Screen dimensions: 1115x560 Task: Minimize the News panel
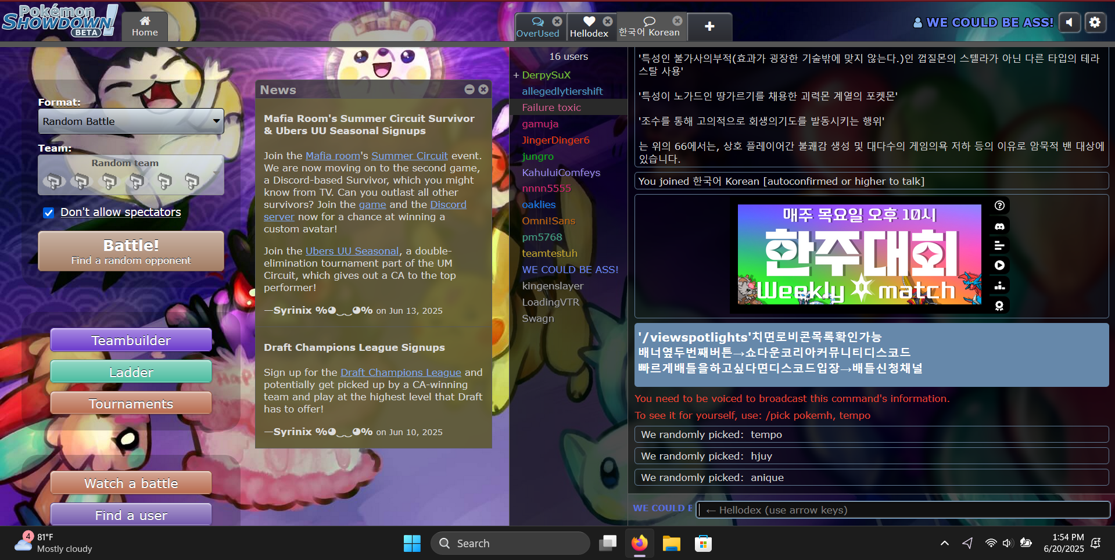469,89
